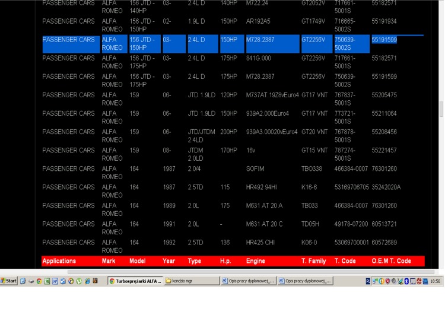Switch to kondzio mgr folder taskbar button
The height and width of the screenshot is (334, 445).
click(x=192, y=281)
